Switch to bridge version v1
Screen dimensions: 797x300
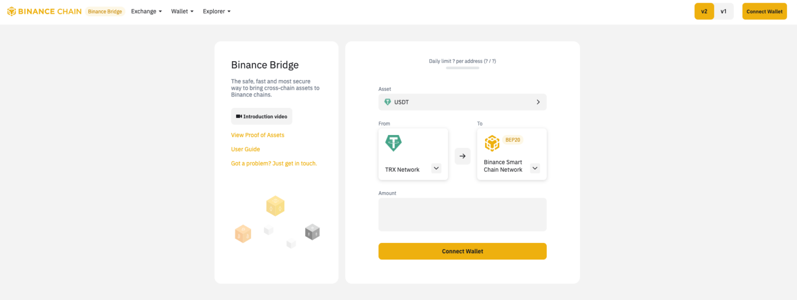point(724,11)
